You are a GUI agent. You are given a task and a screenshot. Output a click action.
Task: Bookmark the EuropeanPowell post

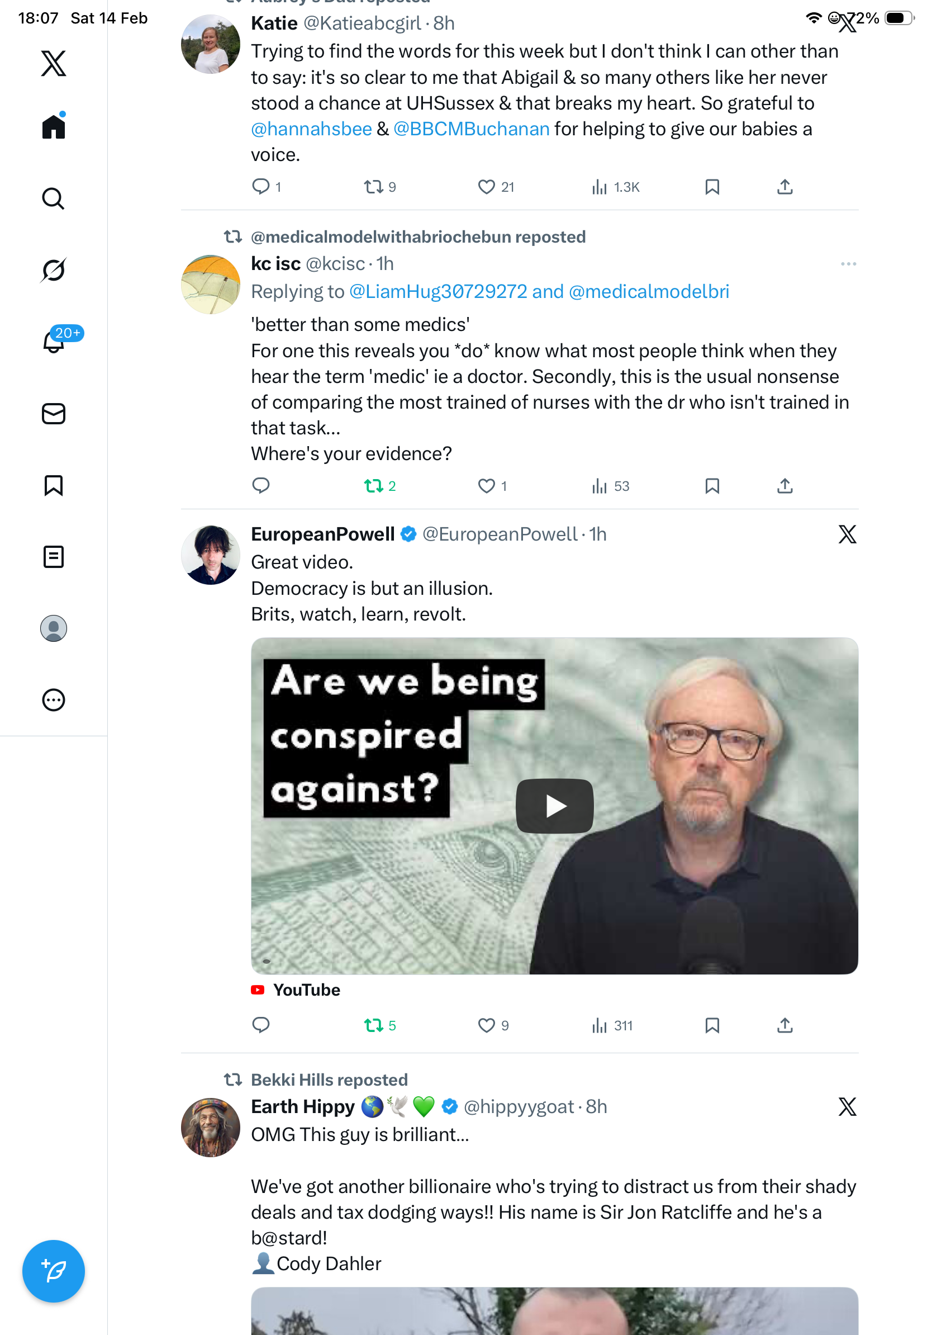[712, 1026]
